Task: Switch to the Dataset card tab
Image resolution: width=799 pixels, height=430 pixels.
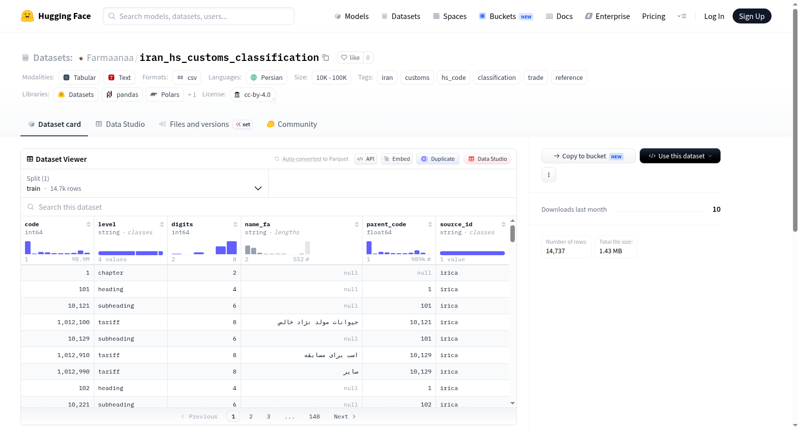Action: click(x=54, y=124)
